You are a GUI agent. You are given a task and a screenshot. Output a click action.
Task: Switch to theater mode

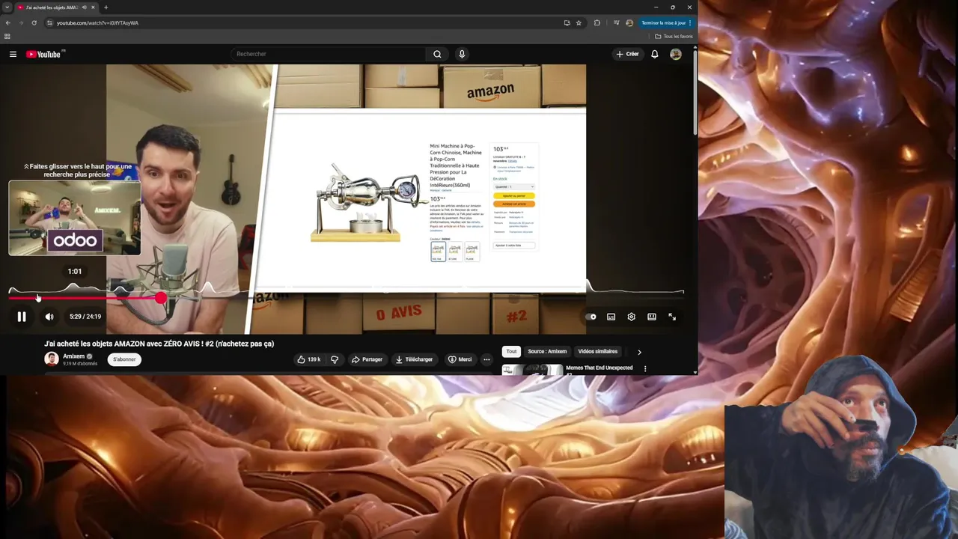[651, 317]
